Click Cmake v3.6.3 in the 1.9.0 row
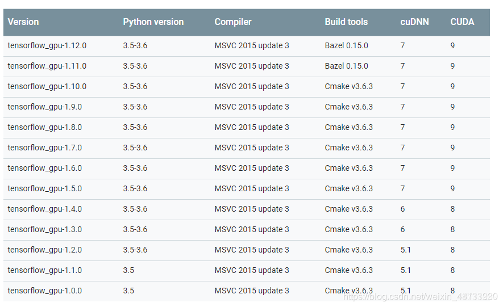503x307 pixels. (x=349, y=107)
